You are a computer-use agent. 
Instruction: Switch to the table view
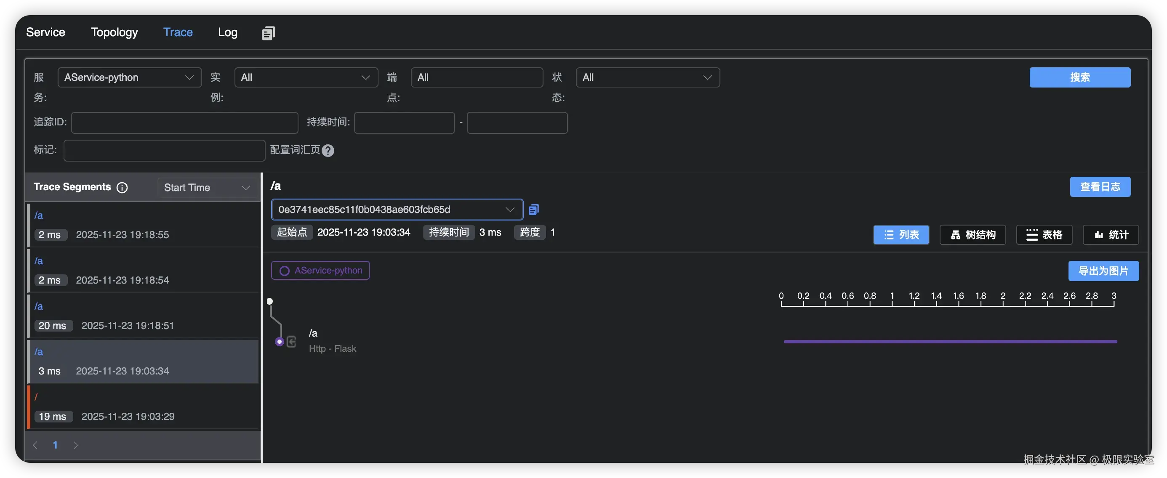tap(1044, 234)
